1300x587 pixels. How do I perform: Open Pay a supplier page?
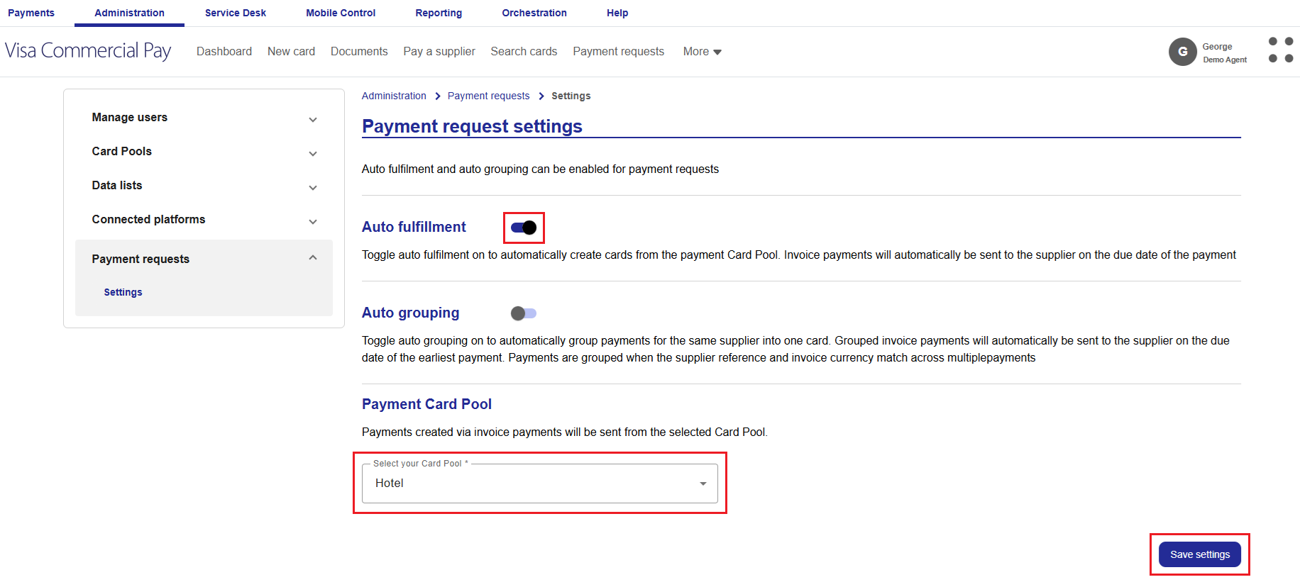click(439, 52)
